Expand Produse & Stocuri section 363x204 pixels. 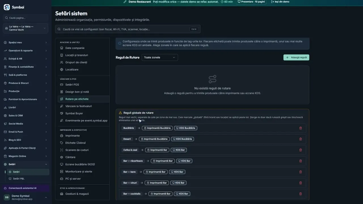[x=26, y=83]
